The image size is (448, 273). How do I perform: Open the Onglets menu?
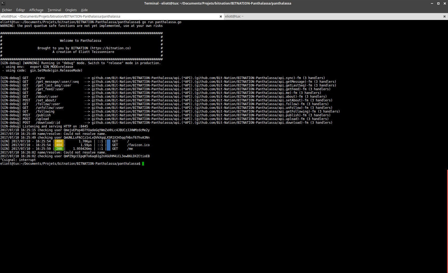(x=71, y=10)
